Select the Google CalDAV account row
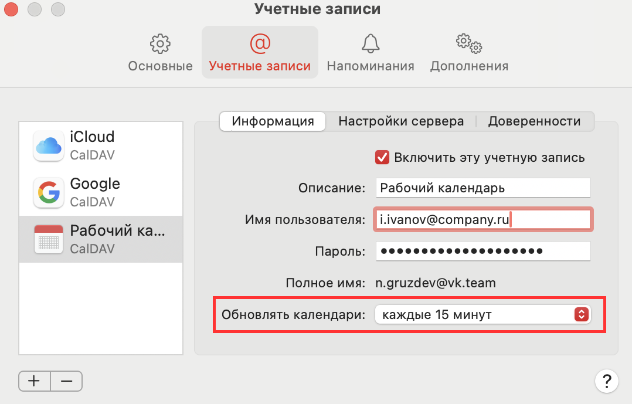632x404 pixels. [x=101, y=192]
